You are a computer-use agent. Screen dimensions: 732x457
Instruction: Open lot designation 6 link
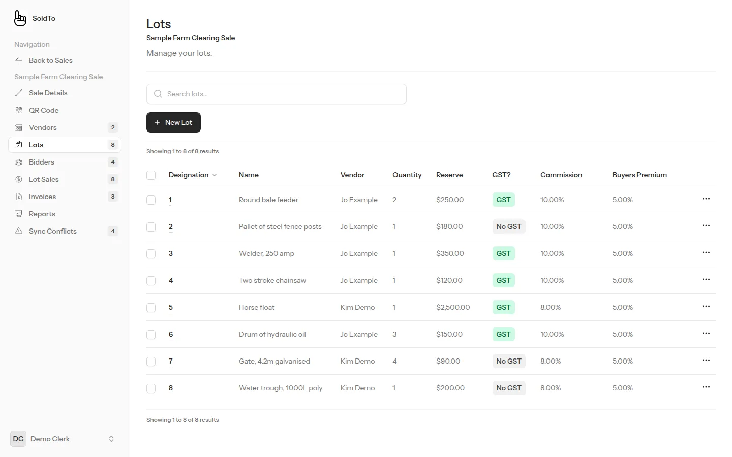pyautogui.click(x=171, y=334)
